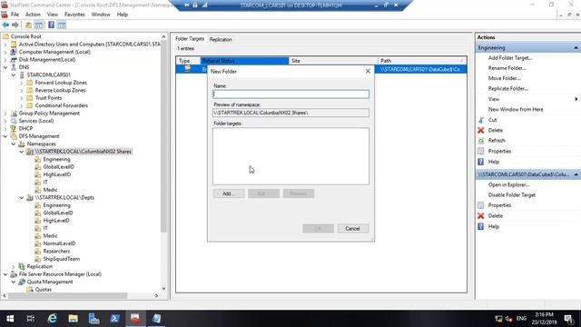This screenshot has height=327, width=581.
Task: Open the Action menu
Action: click(x=33, y=15)
